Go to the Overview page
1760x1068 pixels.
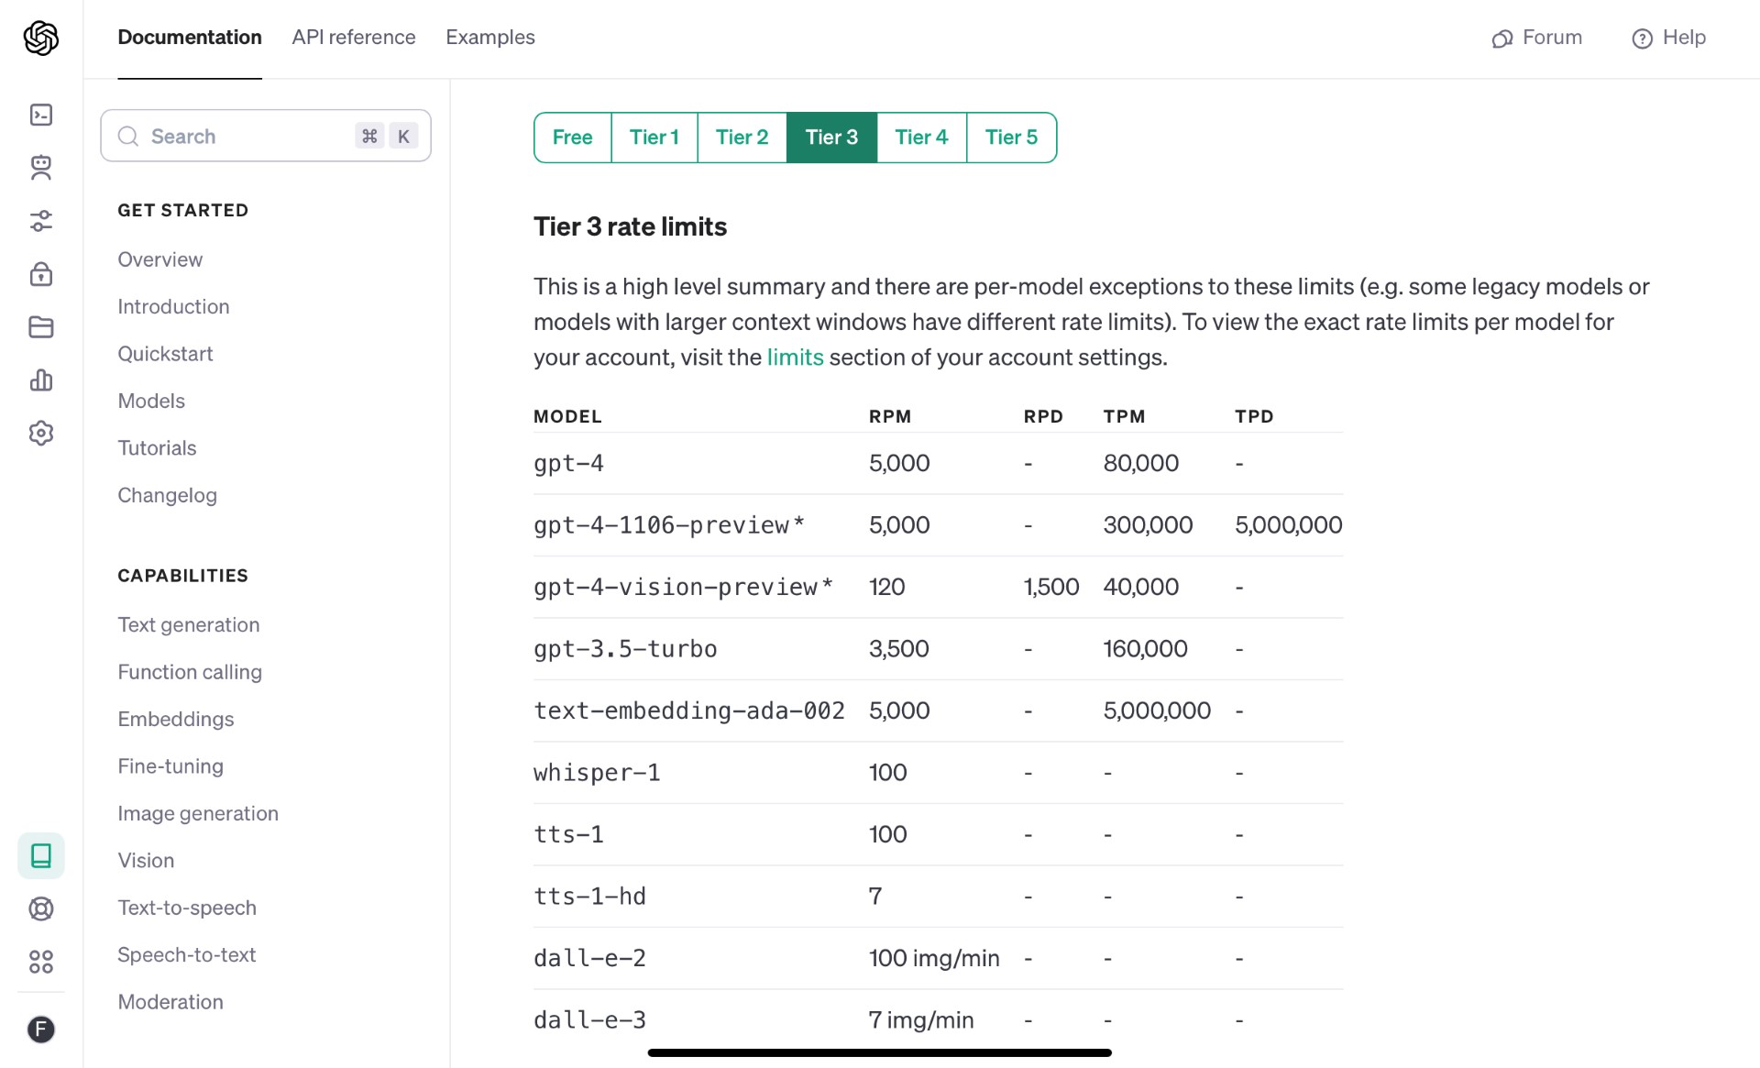160,259
